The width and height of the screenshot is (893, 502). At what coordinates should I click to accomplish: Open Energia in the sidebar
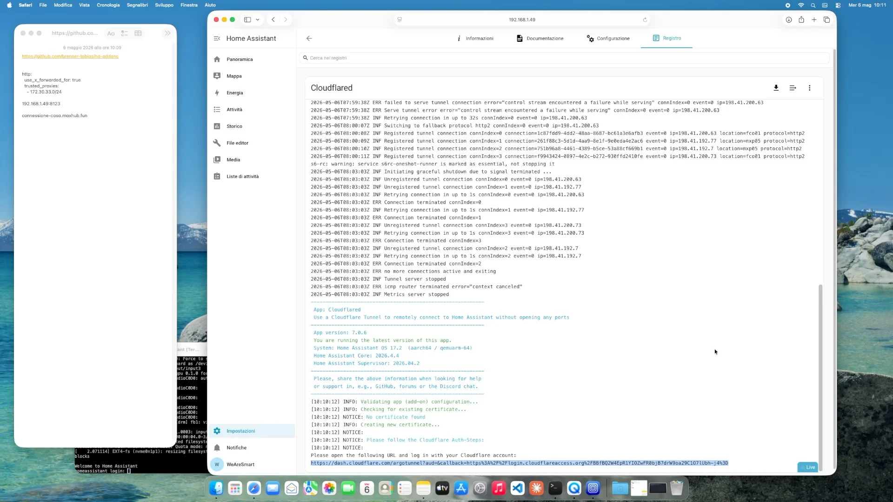click(252, 93)
